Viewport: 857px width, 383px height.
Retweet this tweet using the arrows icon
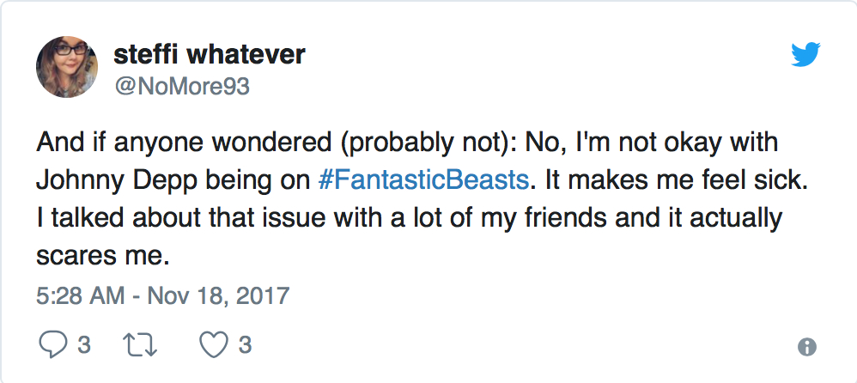point(137,345)
